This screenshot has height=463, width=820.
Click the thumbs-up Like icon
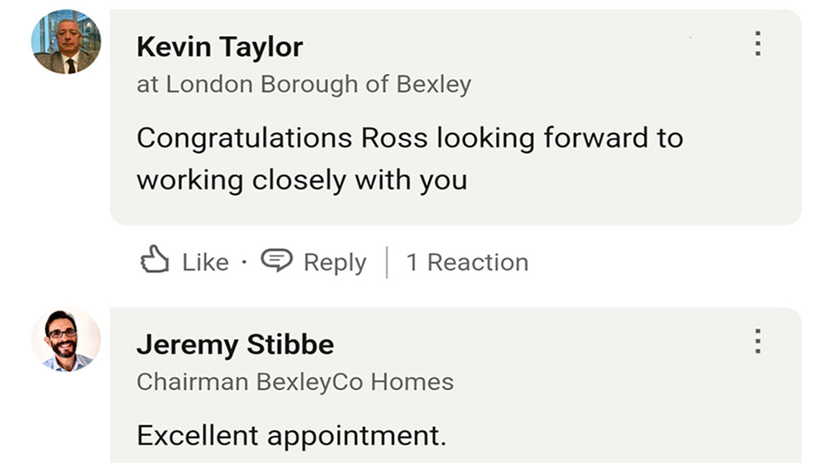coord(154,261)
